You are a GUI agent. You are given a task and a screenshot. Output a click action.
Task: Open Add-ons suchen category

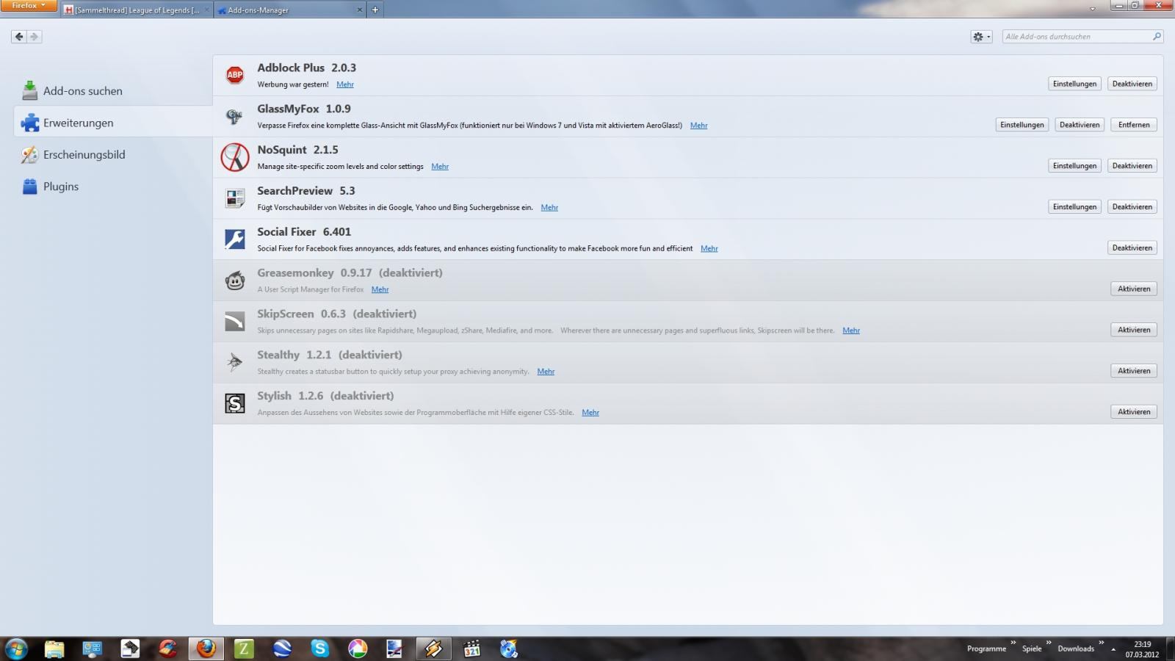[x=112, y=90]
